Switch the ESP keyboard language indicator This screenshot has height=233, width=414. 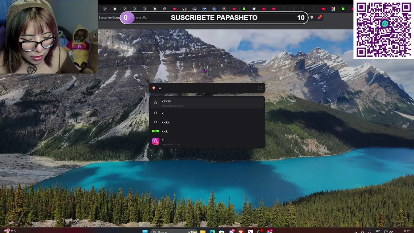coord(378,231)
